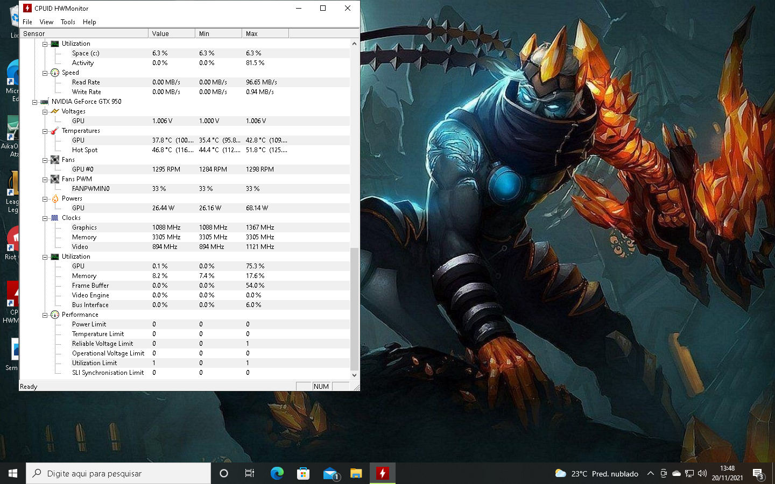Viewport: 775px width, 484px height.
Task: Open the Windows Start menu
Action: coord(13,473)
